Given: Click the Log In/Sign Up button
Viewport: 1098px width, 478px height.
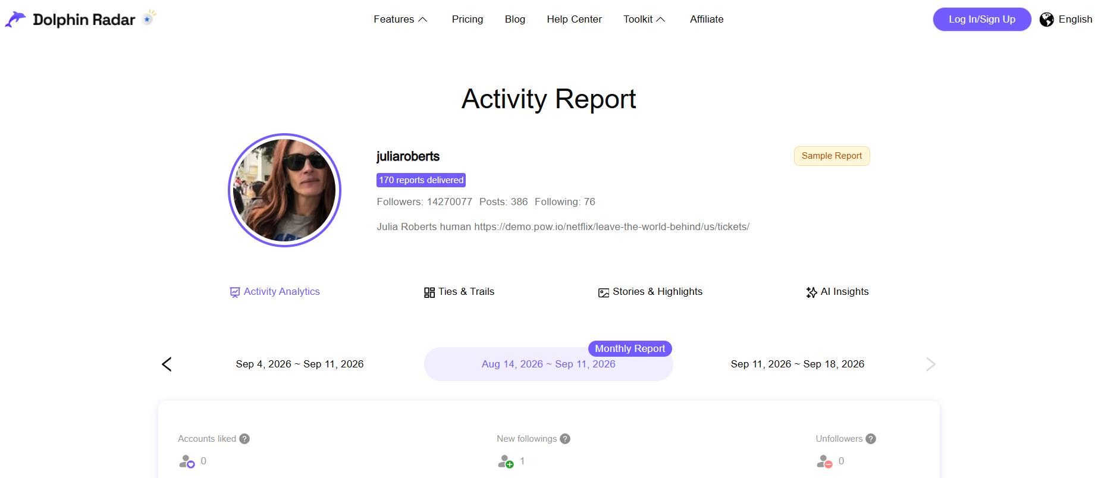Looking at the screenshot, I should pos(982,20).
